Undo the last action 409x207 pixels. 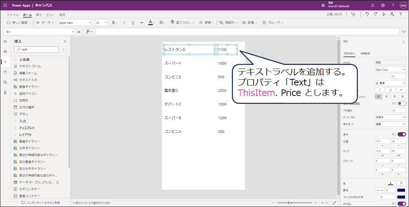[367, 14]
